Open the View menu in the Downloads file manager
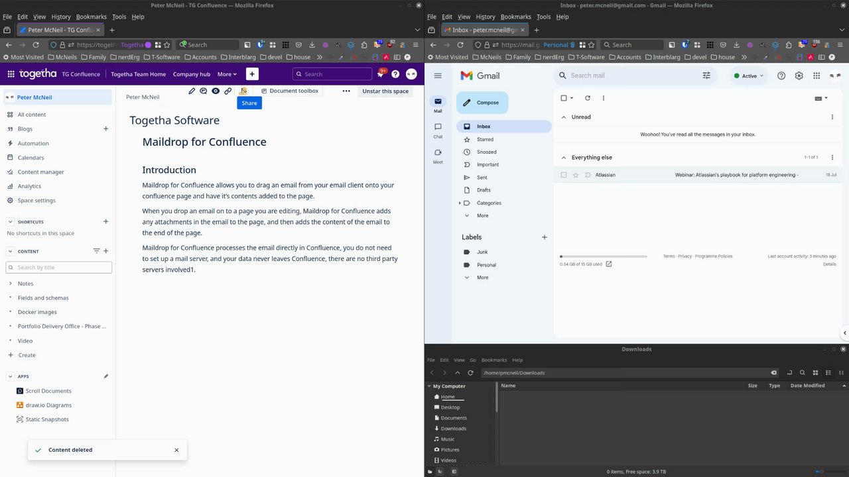Screen dimensions: 849x477 [x=459, y=360]
